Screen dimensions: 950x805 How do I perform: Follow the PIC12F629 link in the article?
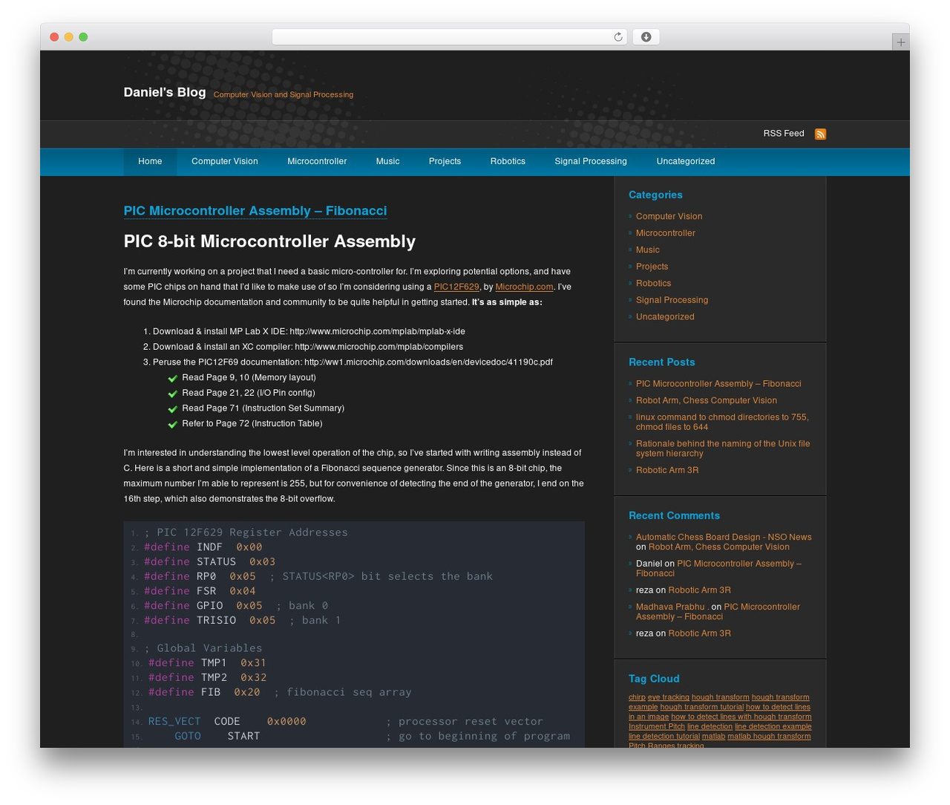click(456, 287)
